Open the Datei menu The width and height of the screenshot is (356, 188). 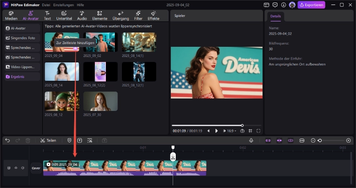pos(46,5)
